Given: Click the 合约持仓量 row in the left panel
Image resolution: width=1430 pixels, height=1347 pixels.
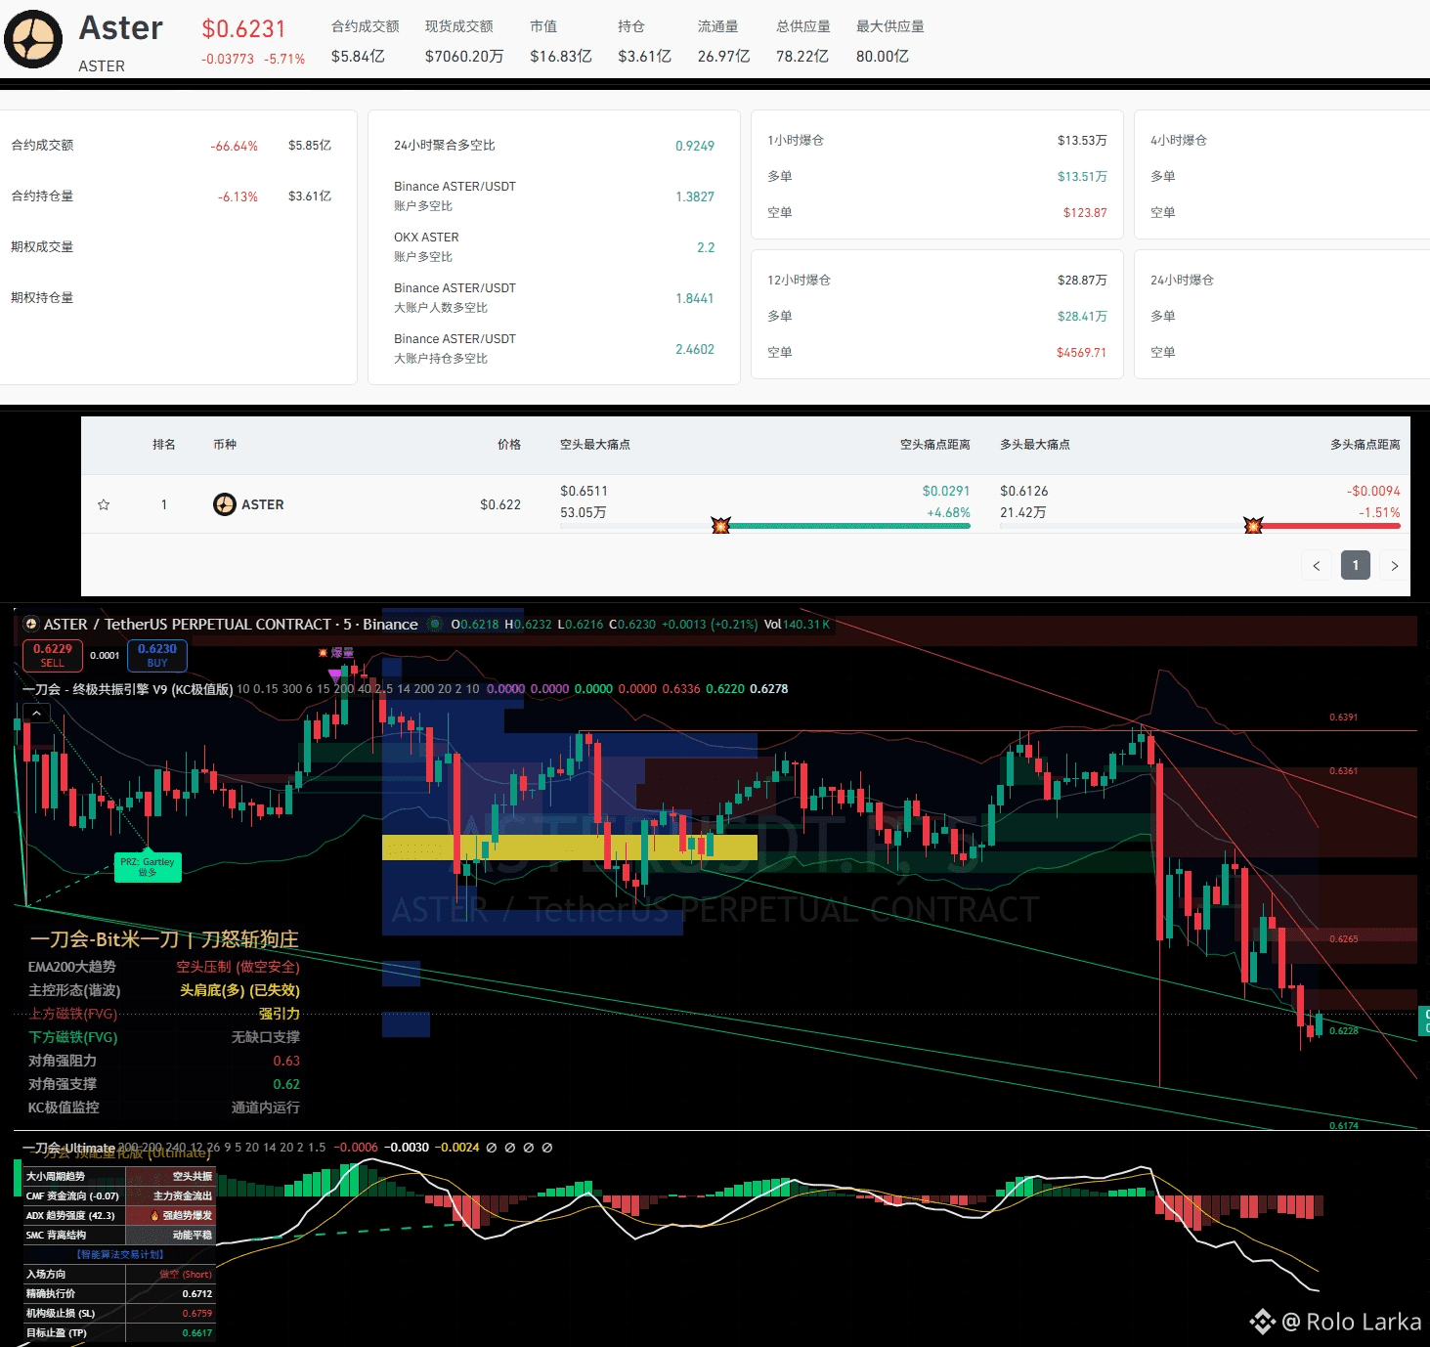Looking at the screenshot, I should tap(171, 196).
